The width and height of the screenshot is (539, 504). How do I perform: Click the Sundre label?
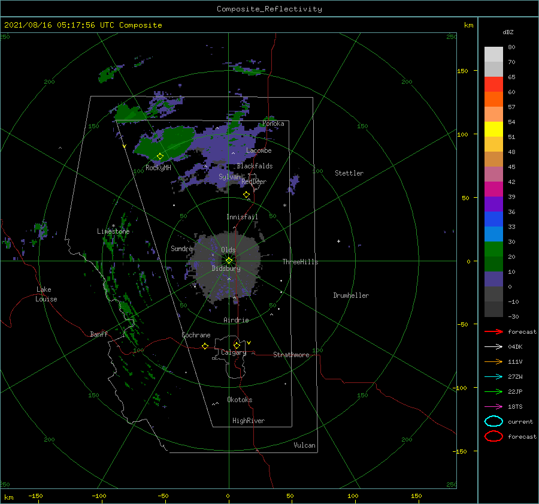181,248
